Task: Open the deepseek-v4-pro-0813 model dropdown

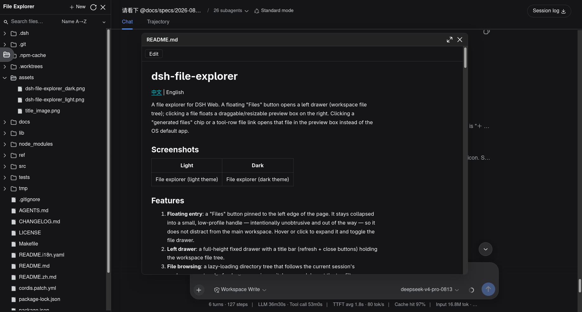Action: (x=430, y=290)
